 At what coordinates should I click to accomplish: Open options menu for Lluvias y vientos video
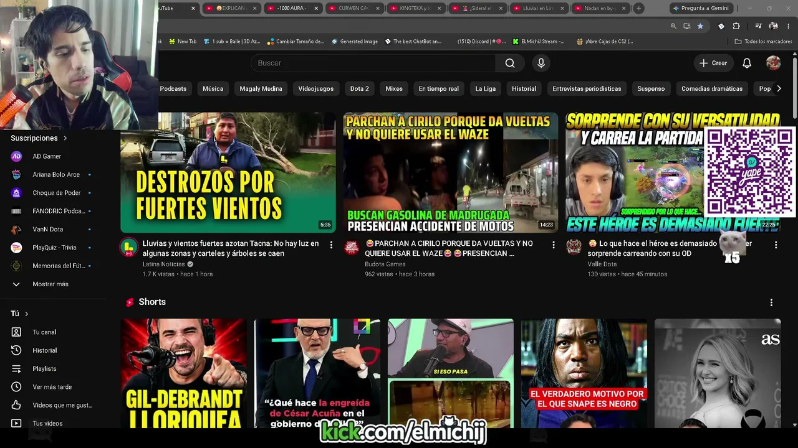[331, 245]
